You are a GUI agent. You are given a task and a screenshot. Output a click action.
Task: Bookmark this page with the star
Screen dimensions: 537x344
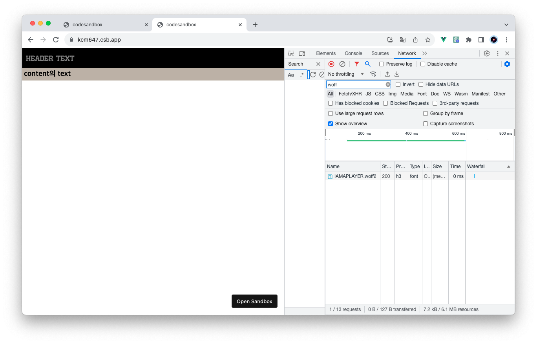(428, 40)
